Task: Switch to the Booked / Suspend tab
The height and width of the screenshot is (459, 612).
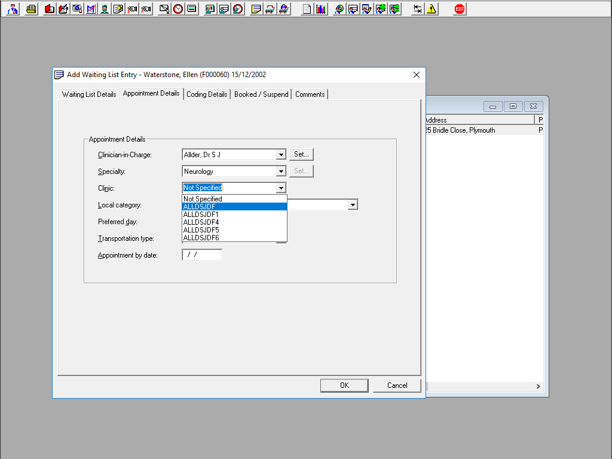Action: point(261,94)
